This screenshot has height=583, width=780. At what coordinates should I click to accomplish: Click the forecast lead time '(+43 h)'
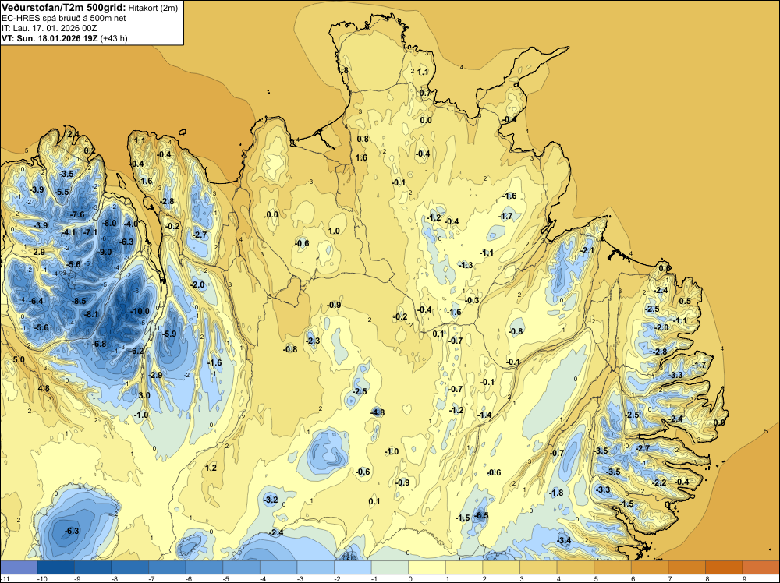[x=114, y=38]
